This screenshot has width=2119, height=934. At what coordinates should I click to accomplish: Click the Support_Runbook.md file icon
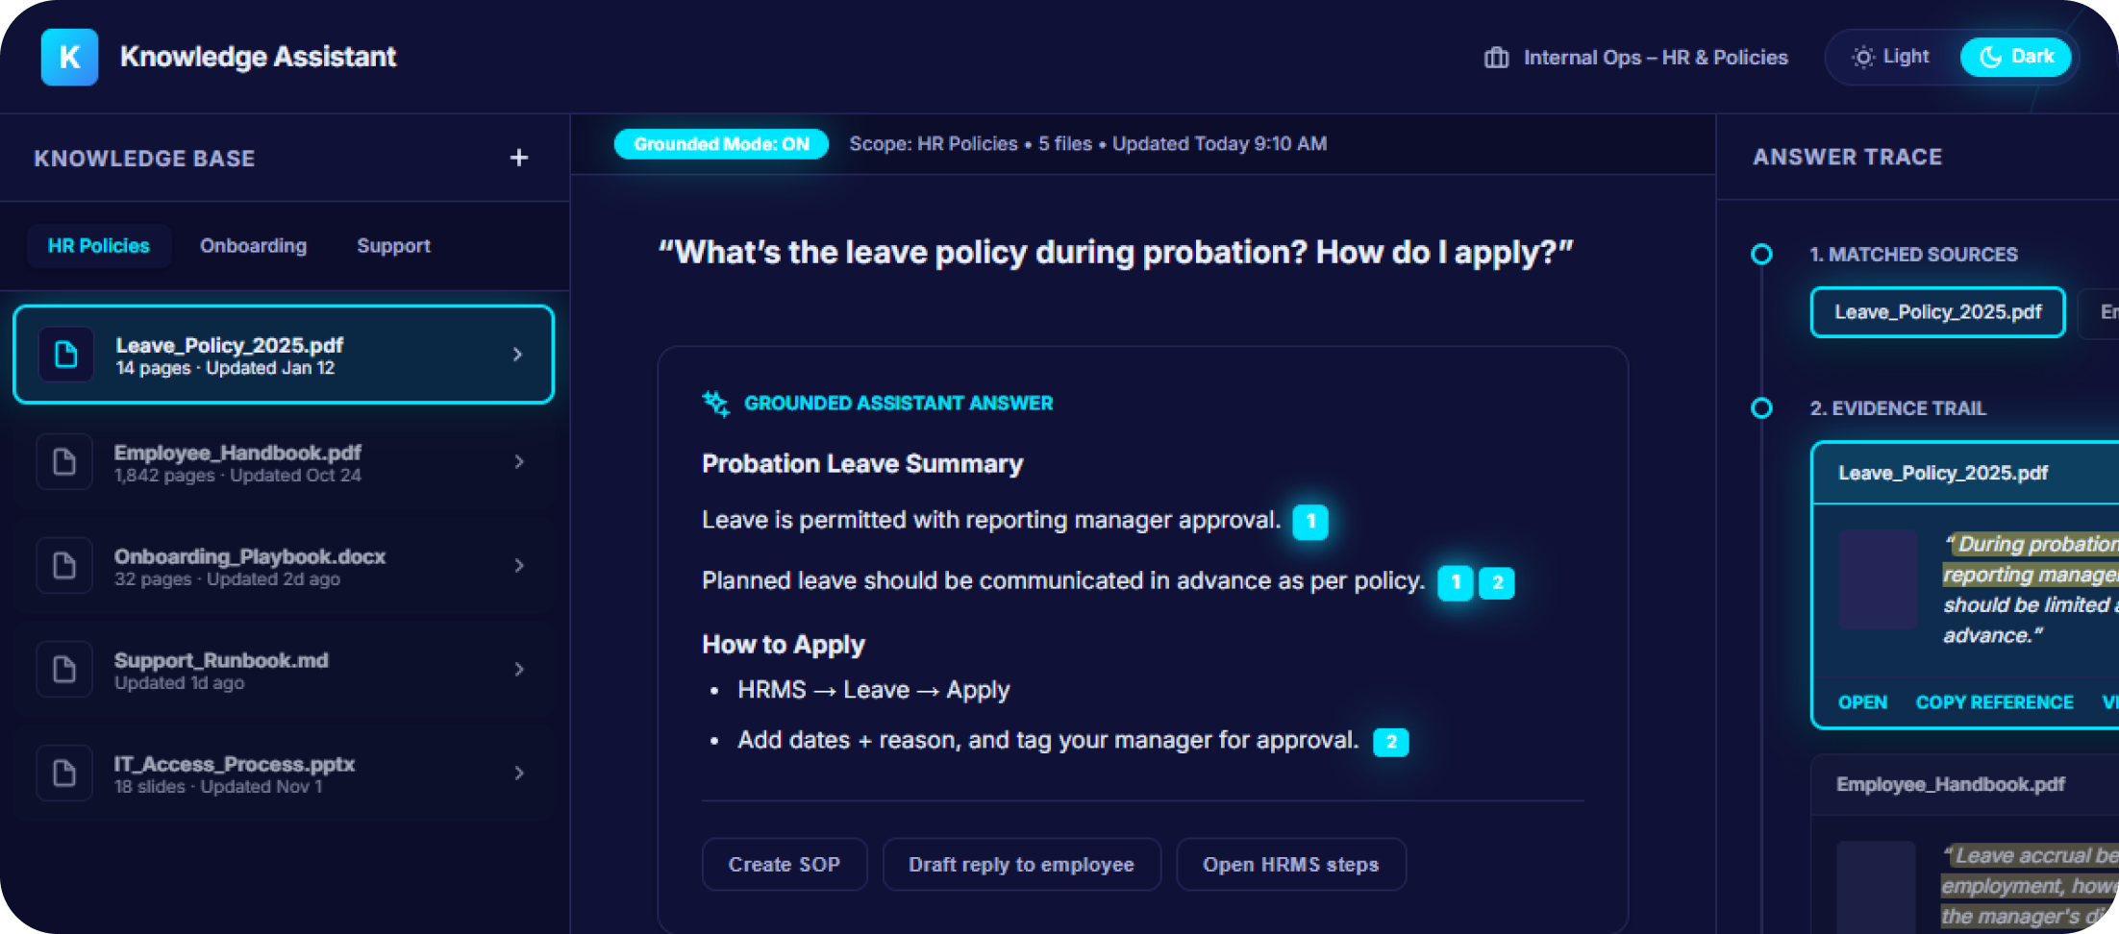pos(64,670)
